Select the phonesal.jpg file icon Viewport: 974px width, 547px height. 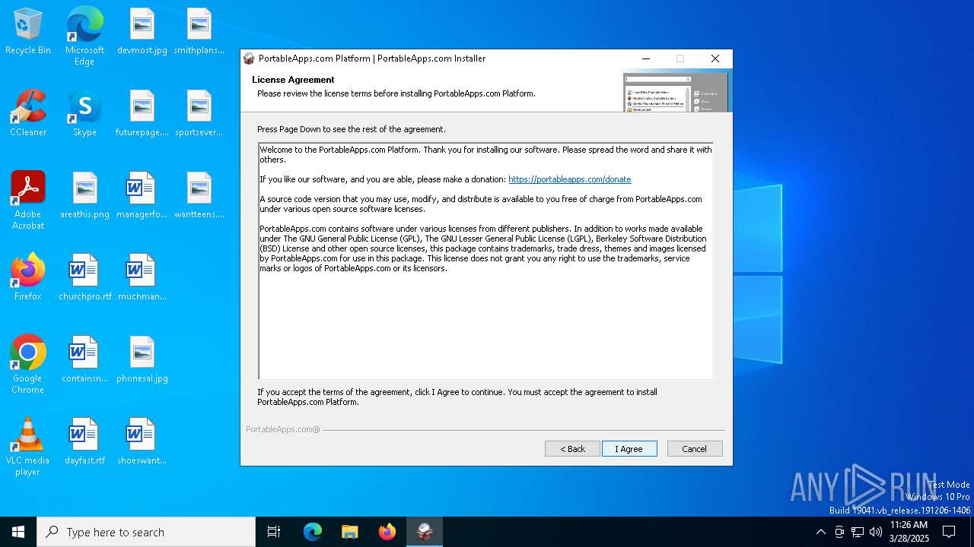[142, 360]
